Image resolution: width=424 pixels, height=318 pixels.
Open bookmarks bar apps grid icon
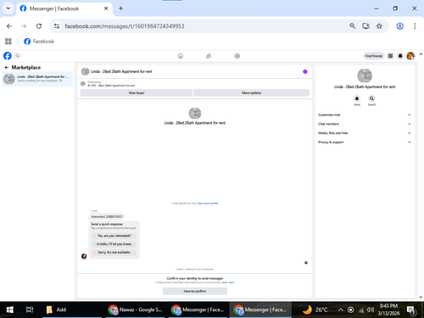click(8, 42)
